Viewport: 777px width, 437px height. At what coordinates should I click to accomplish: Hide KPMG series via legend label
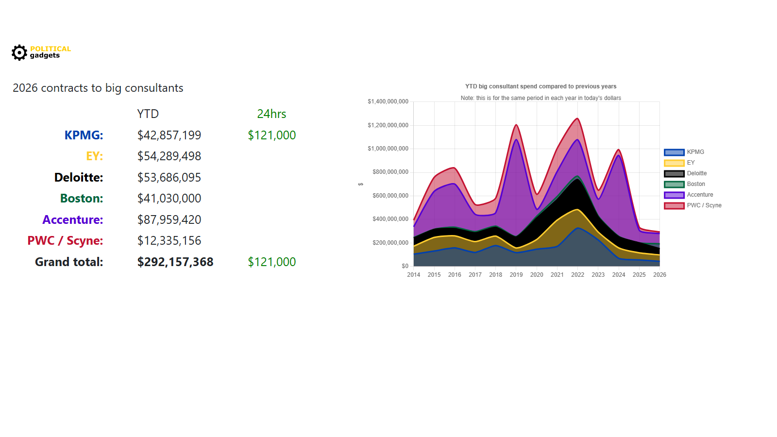click(695, 152)
